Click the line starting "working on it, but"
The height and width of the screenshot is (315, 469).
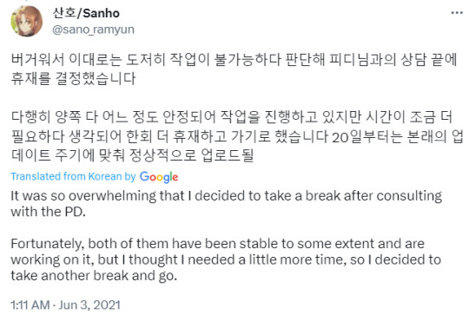pyautogui.click(x=226, y=259)
